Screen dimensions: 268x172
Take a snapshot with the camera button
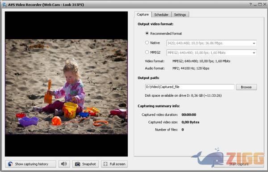(x=85, y=164)
